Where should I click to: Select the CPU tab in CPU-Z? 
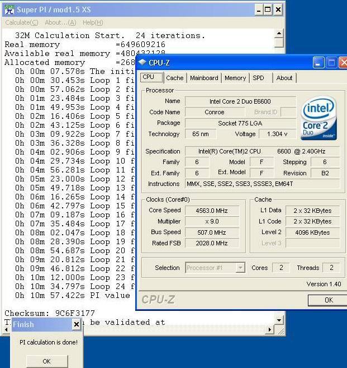(151, 77)
